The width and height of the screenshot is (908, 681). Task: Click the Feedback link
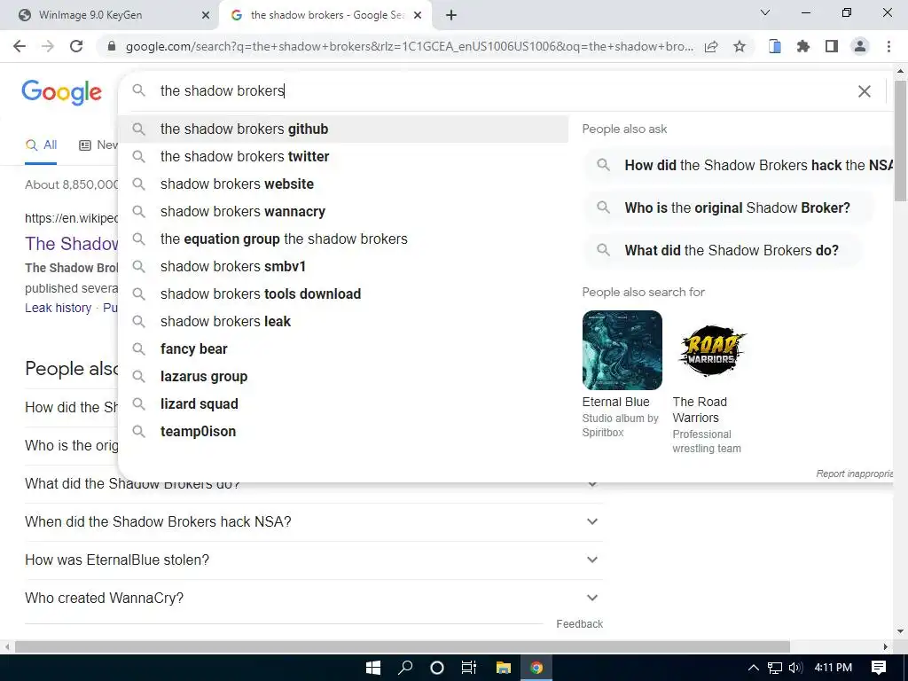coord(580,624)
